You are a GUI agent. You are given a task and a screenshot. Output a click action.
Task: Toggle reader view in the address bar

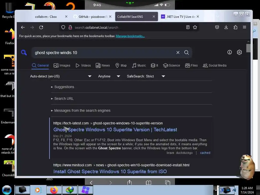pyautogui.click(x=188, y=27)
